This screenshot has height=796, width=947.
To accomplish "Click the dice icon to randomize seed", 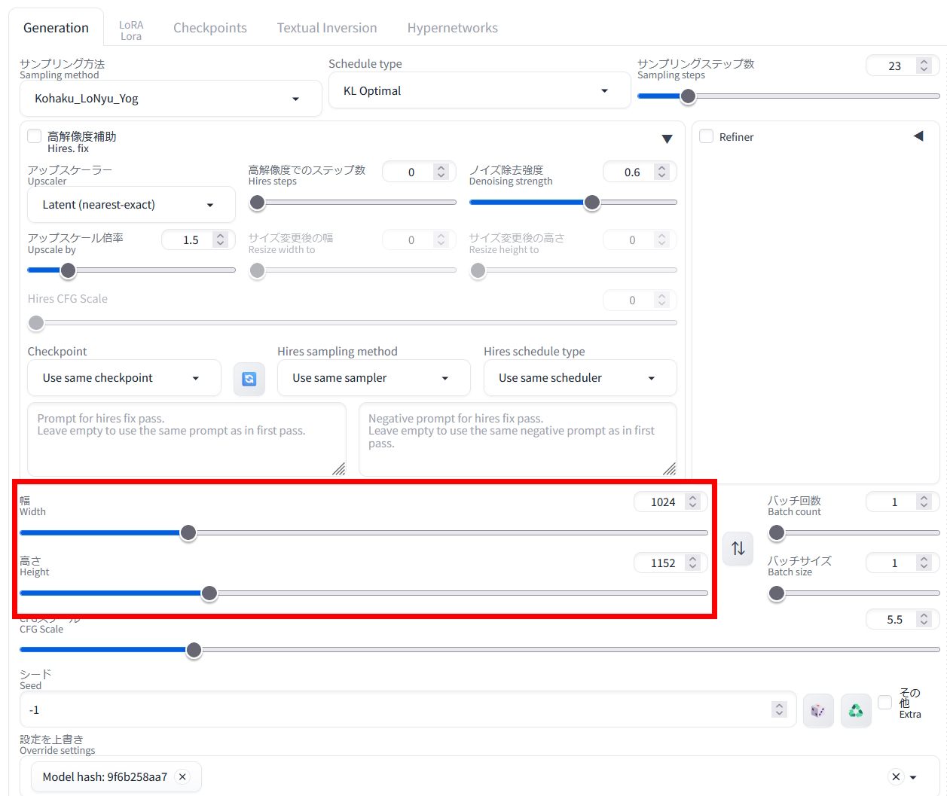I will 817,710.
